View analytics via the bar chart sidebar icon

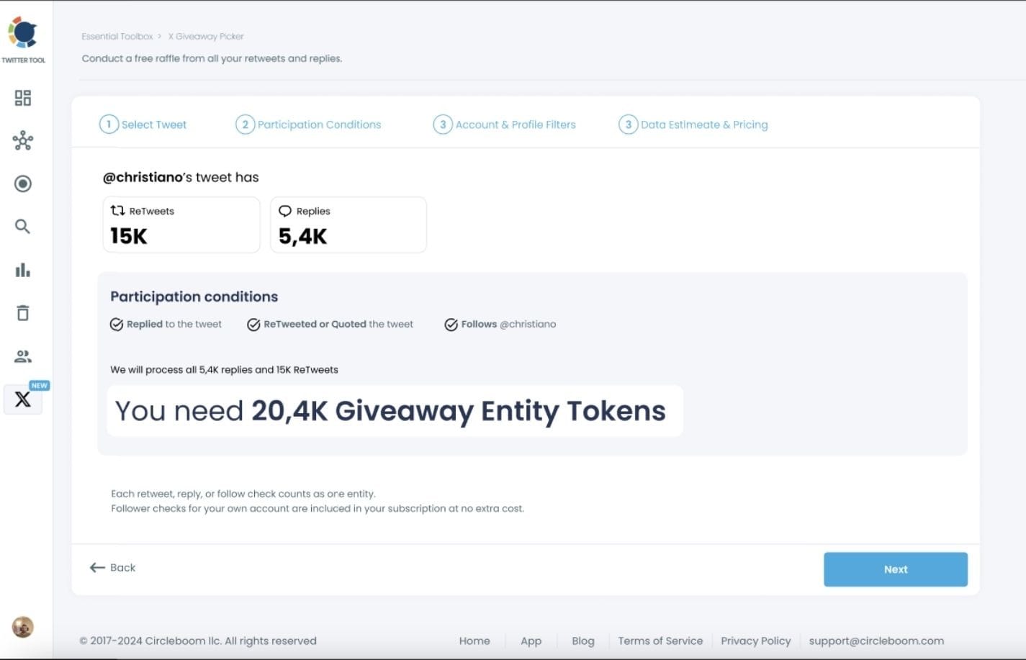coord(22,270)
